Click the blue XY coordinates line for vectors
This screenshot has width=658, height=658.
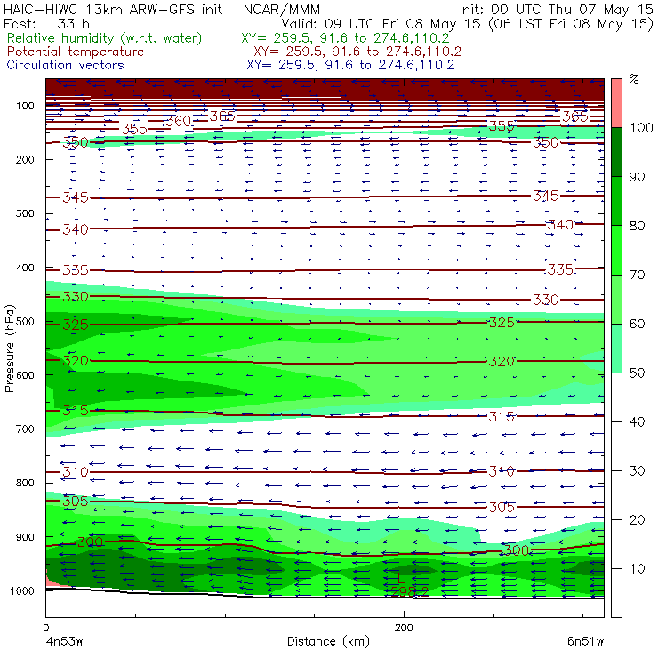[x=350, y=65]
